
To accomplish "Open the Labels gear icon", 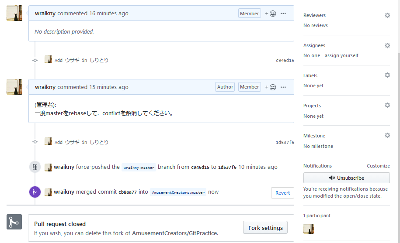I will pos(387,75).
